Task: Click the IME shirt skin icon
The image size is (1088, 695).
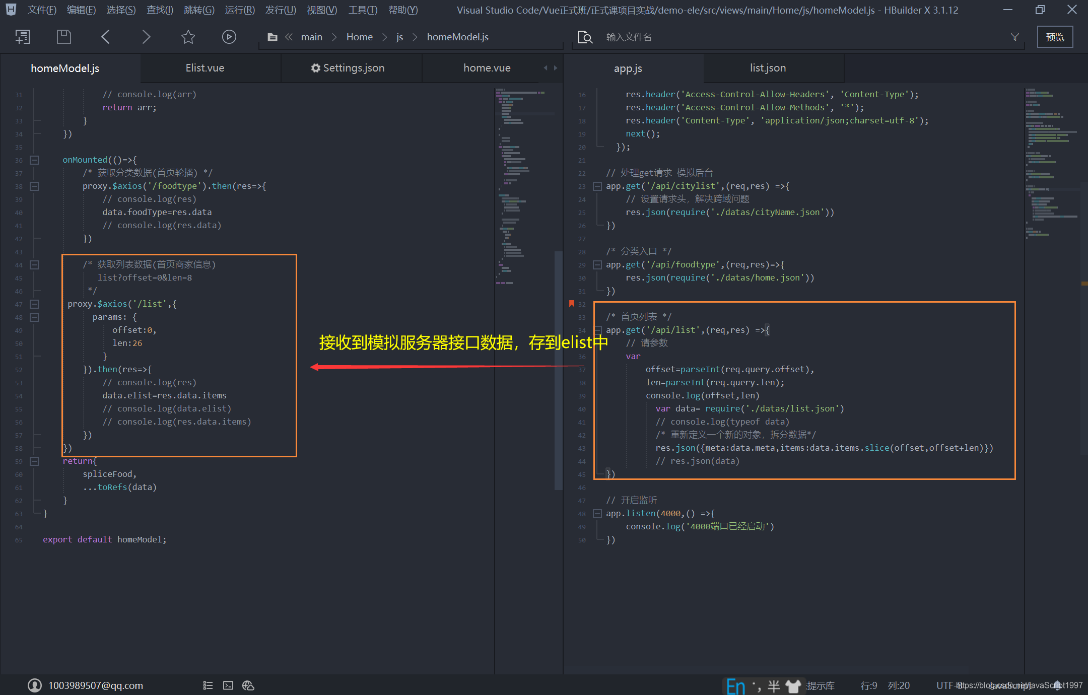Action: 793,686
